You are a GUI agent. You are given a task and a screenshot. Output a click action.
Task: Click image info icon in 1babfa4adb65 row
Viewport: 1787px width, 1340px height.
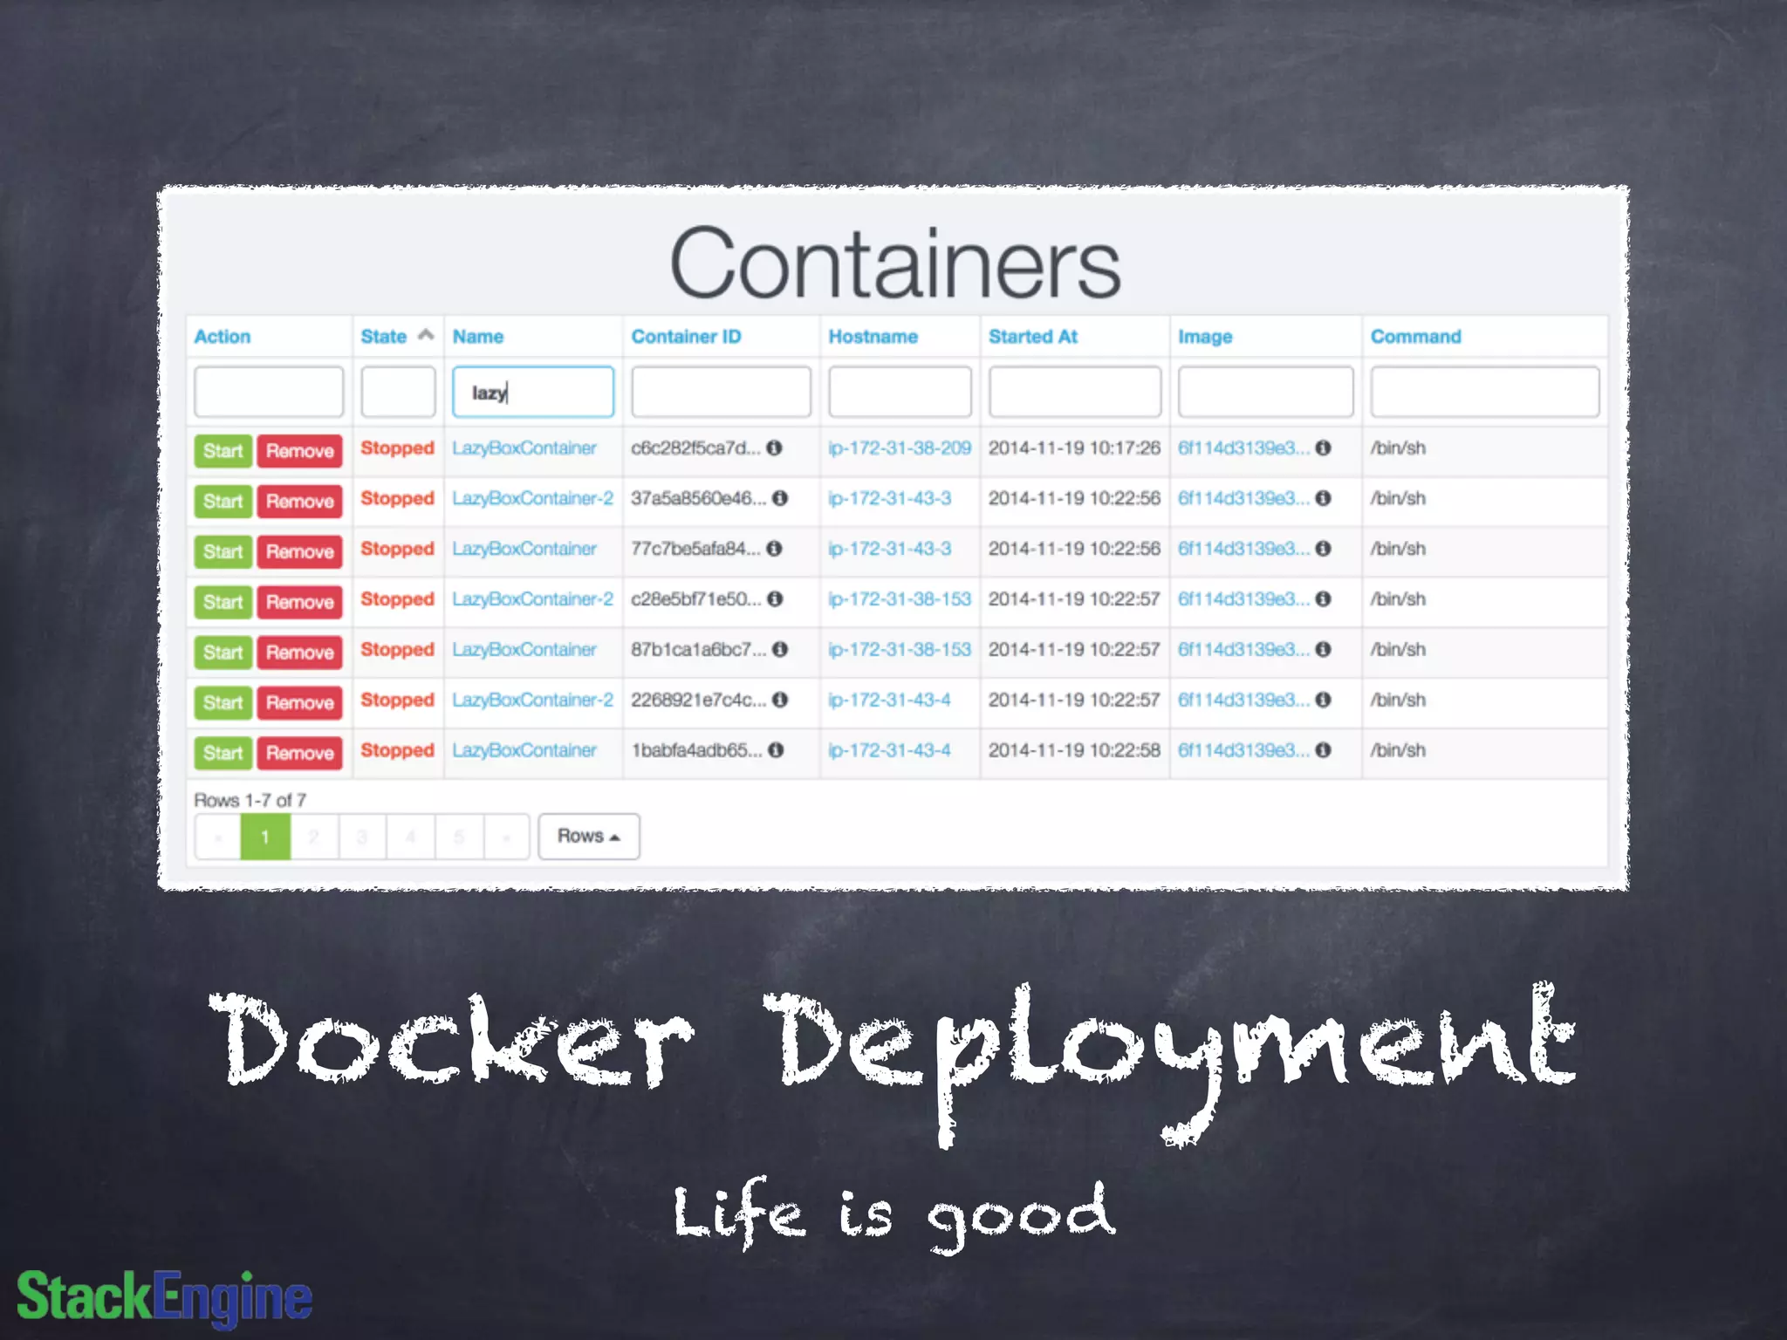click(x=1323, y=750)
